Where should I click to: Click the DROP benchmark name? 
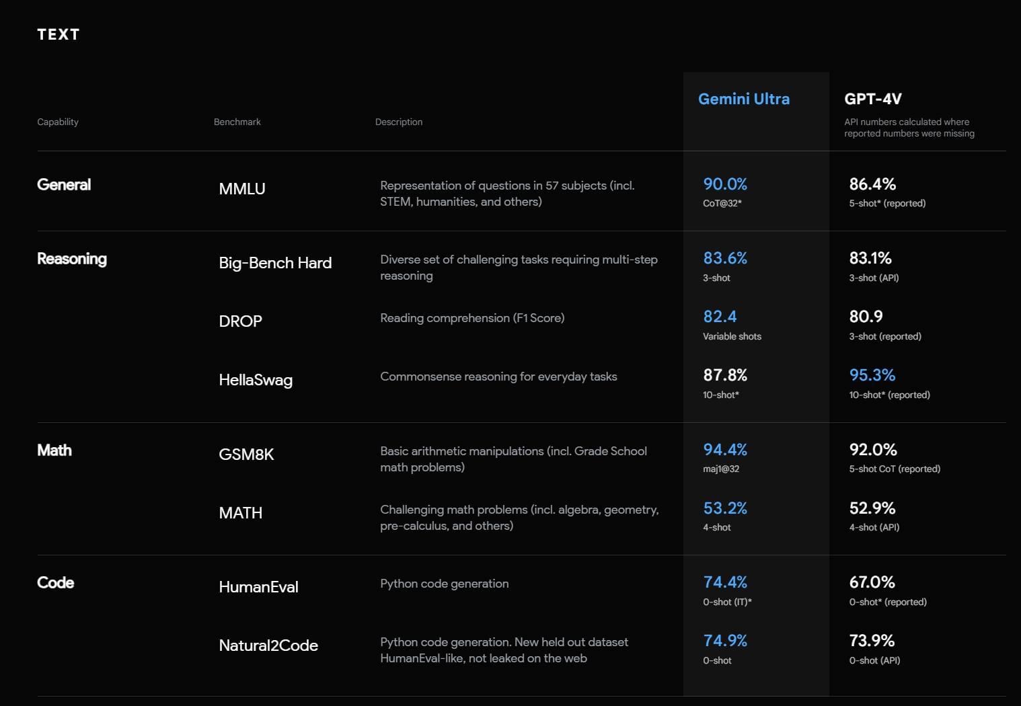(241, 321)
